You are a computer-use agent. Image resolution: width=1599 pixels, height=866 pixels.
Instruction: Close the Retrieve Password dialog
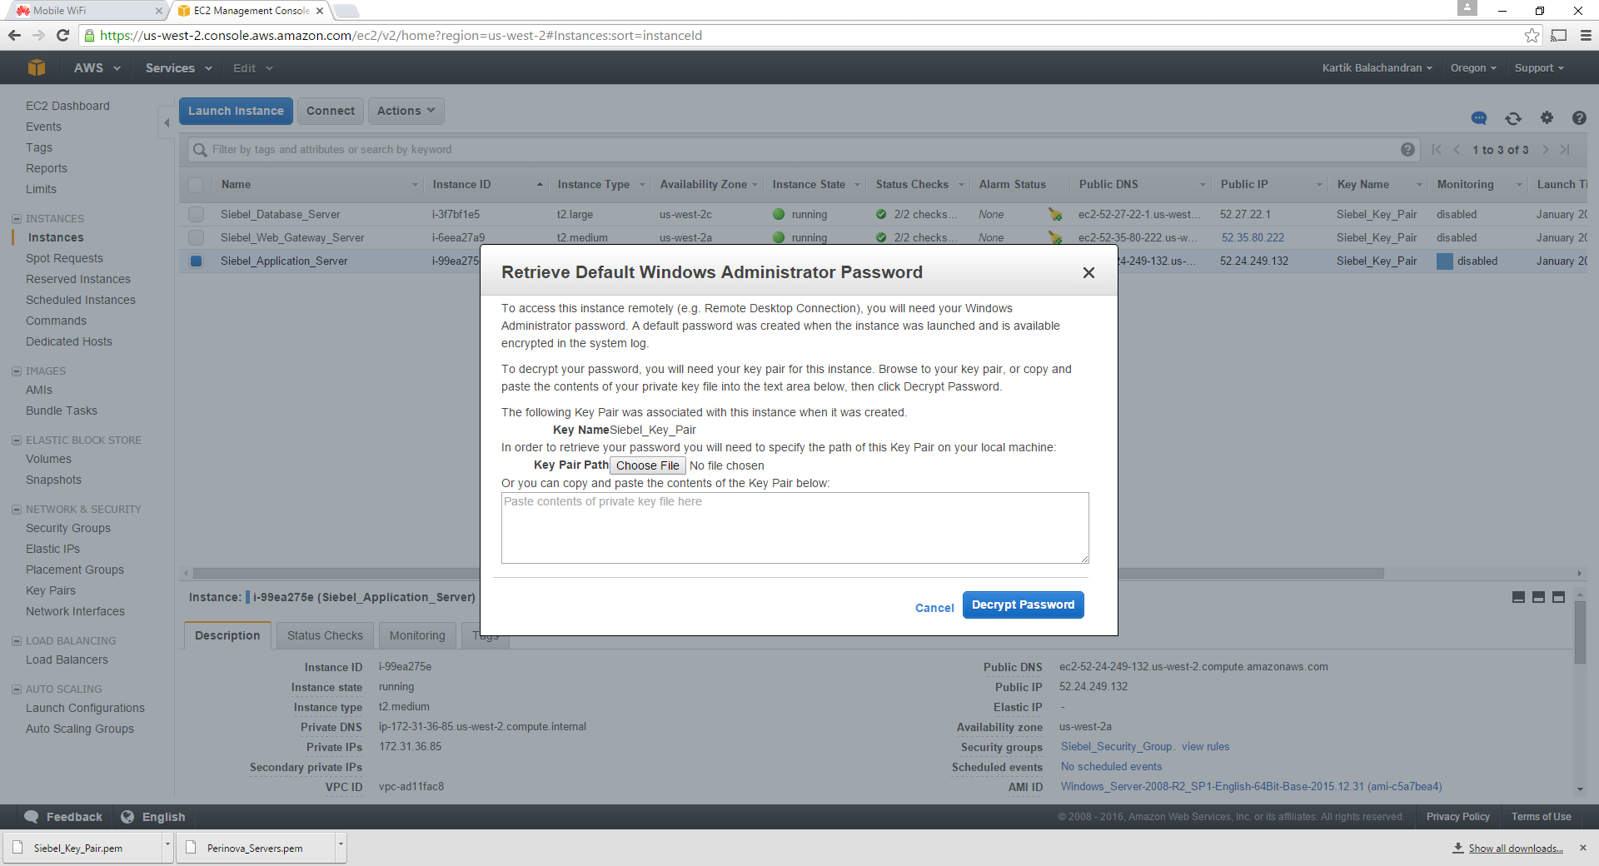1088,273
